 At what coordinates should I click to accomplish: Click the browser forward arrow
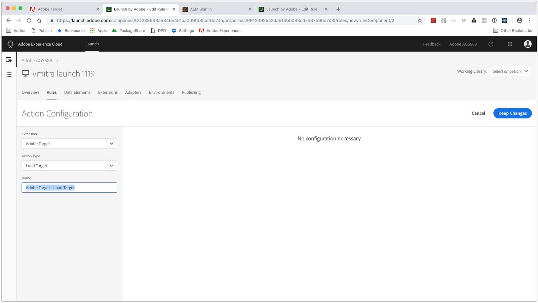pos(19,21)
